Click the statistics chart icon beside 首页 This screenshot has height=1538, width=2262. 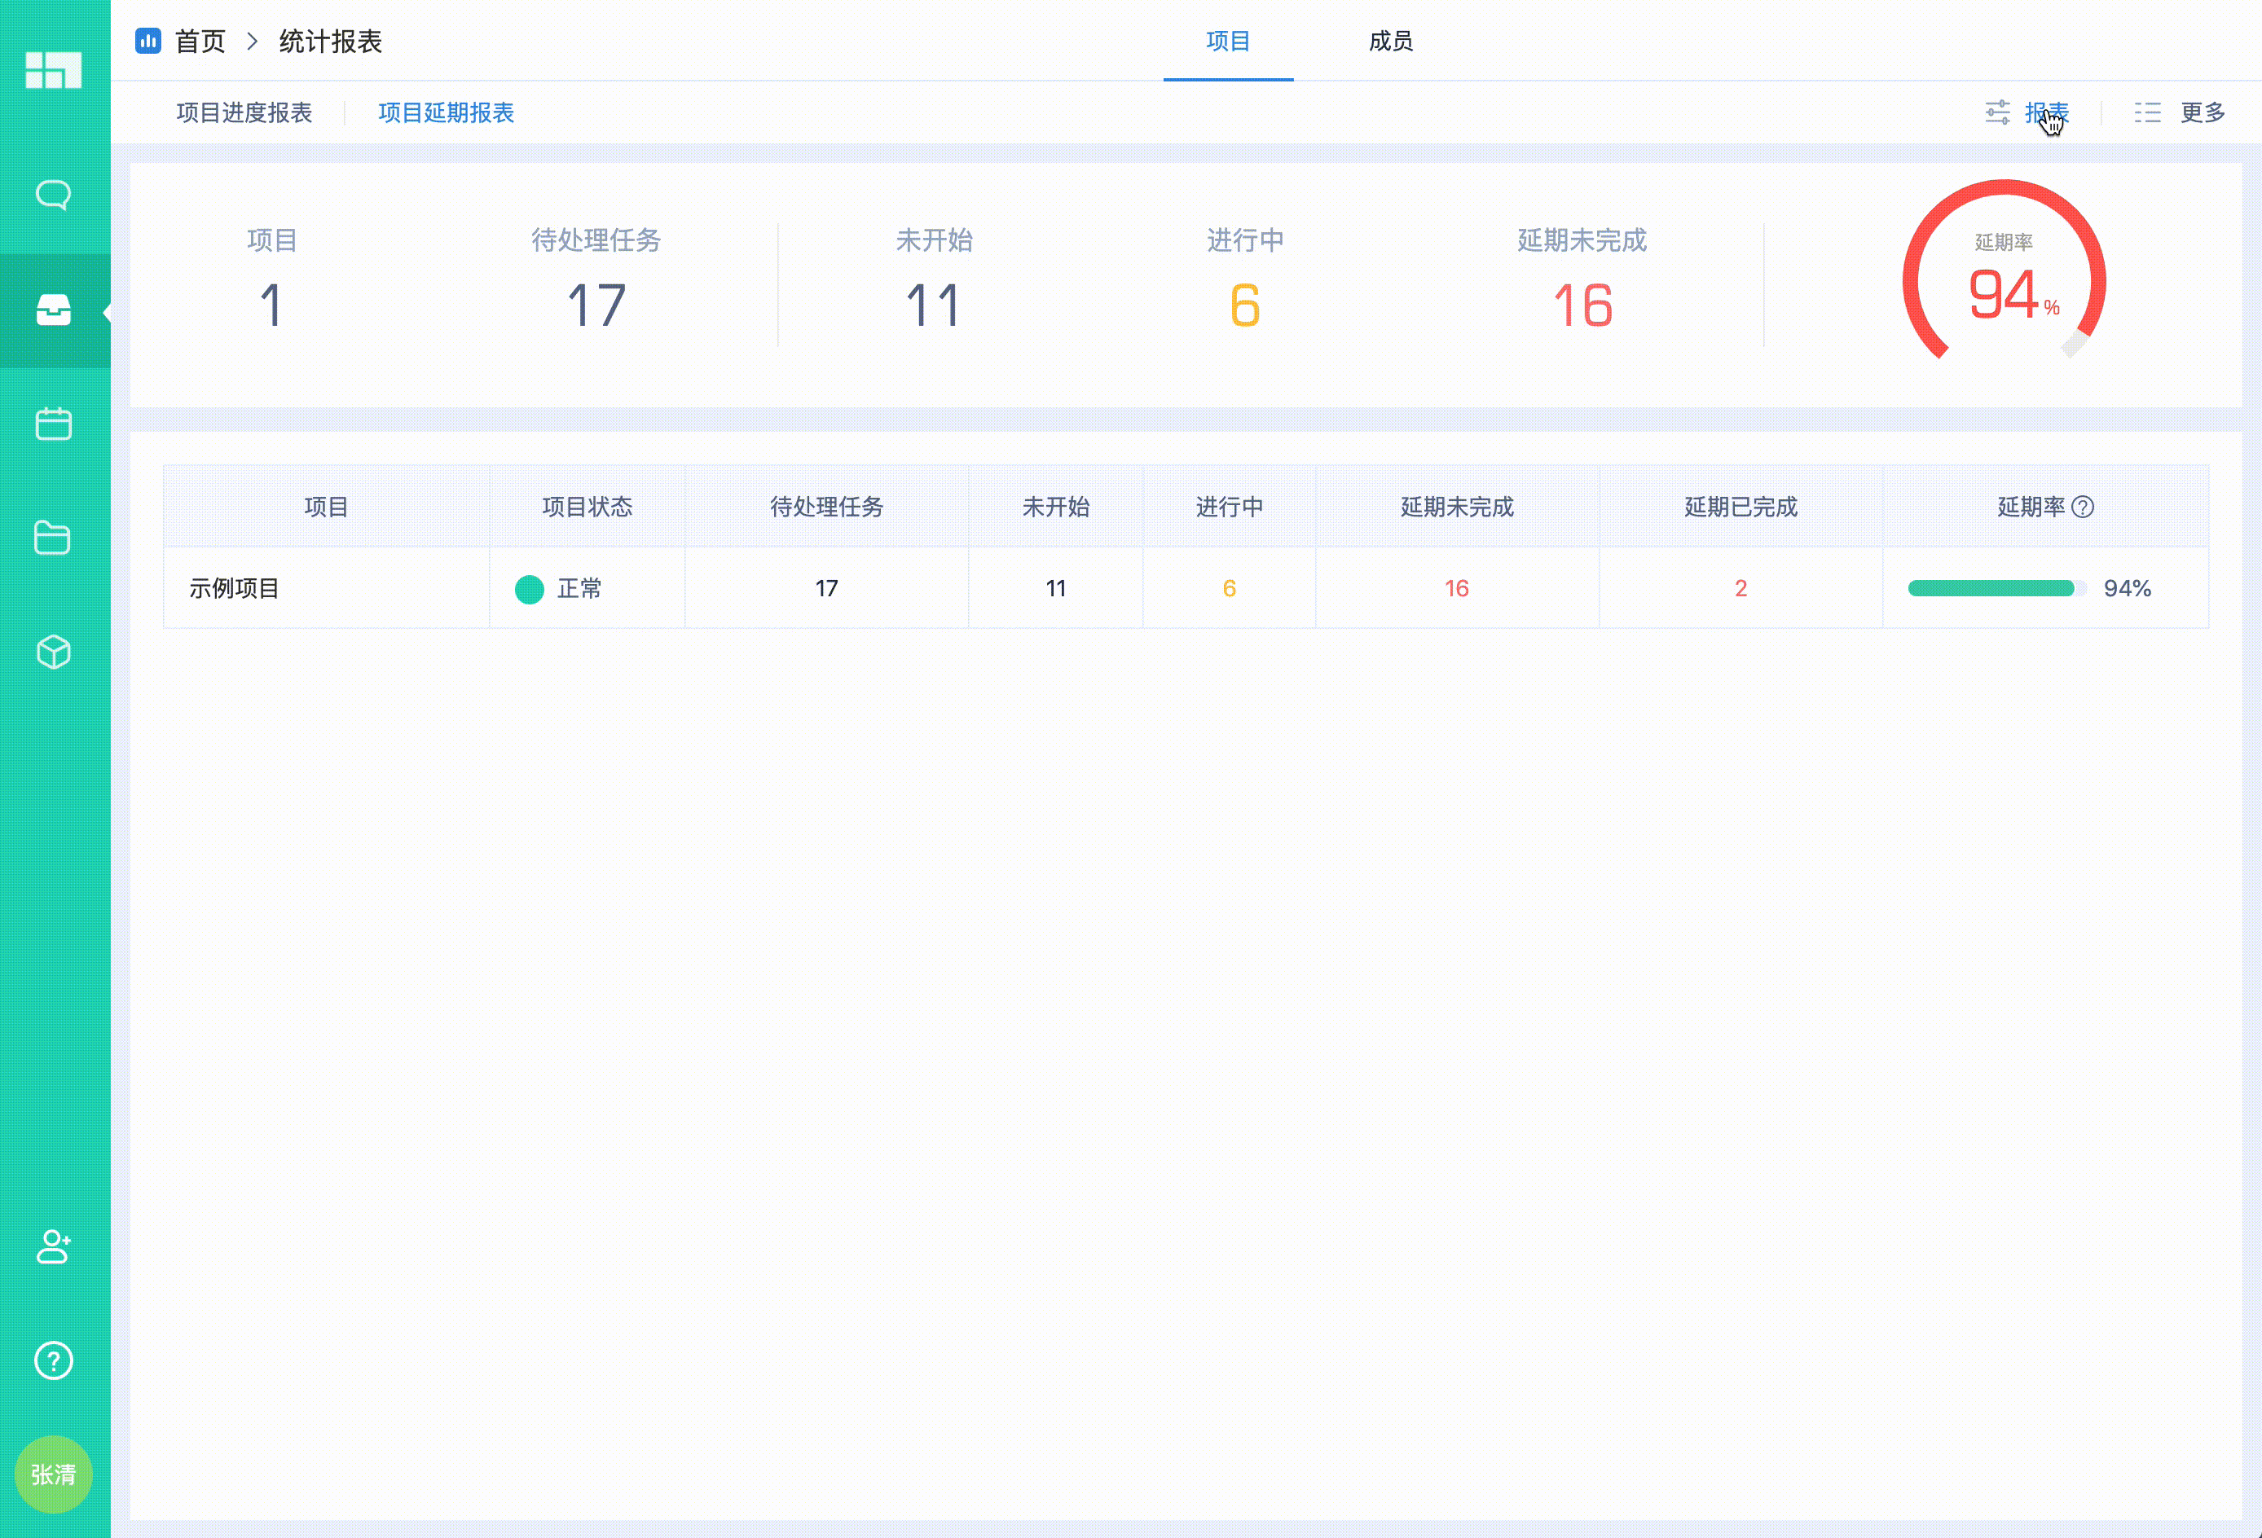tap(148, 41)
